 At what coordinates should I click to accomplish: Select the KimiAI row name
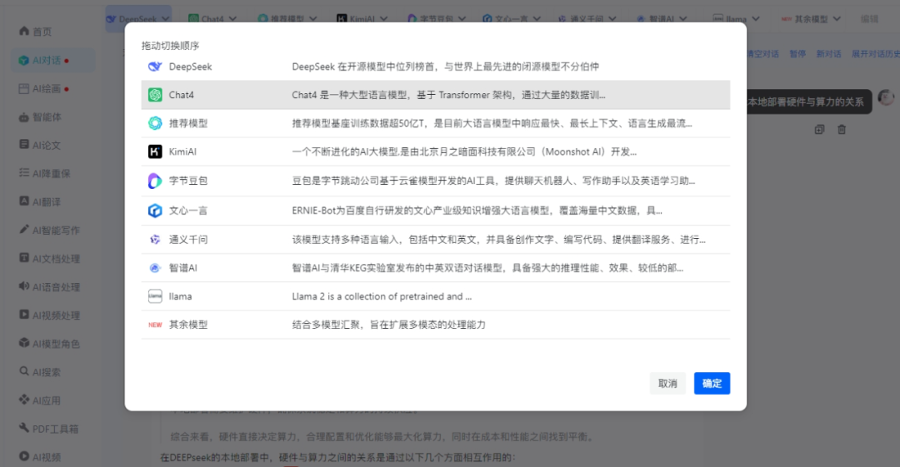tap(182, 152)
